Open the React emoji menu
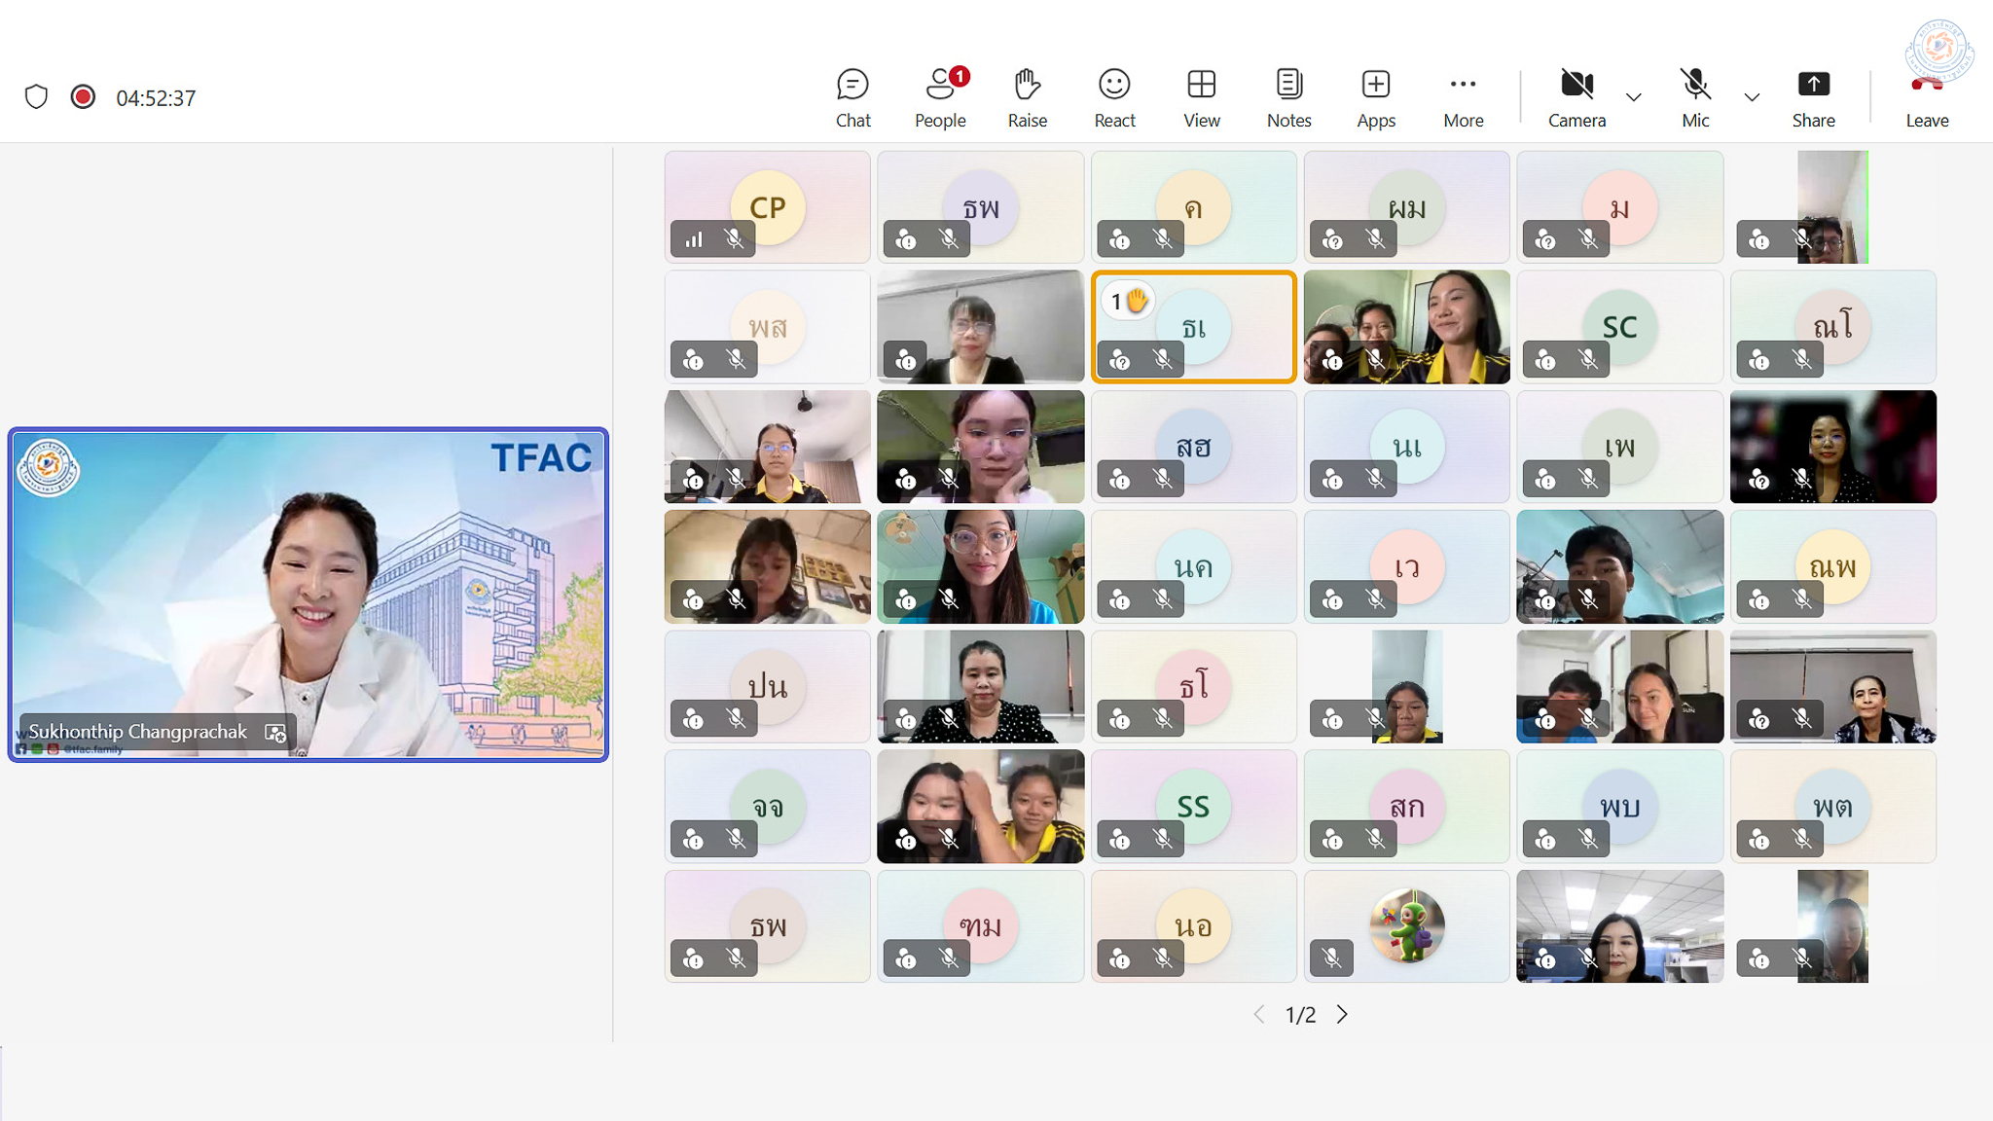 click(x=1114, y=98)
